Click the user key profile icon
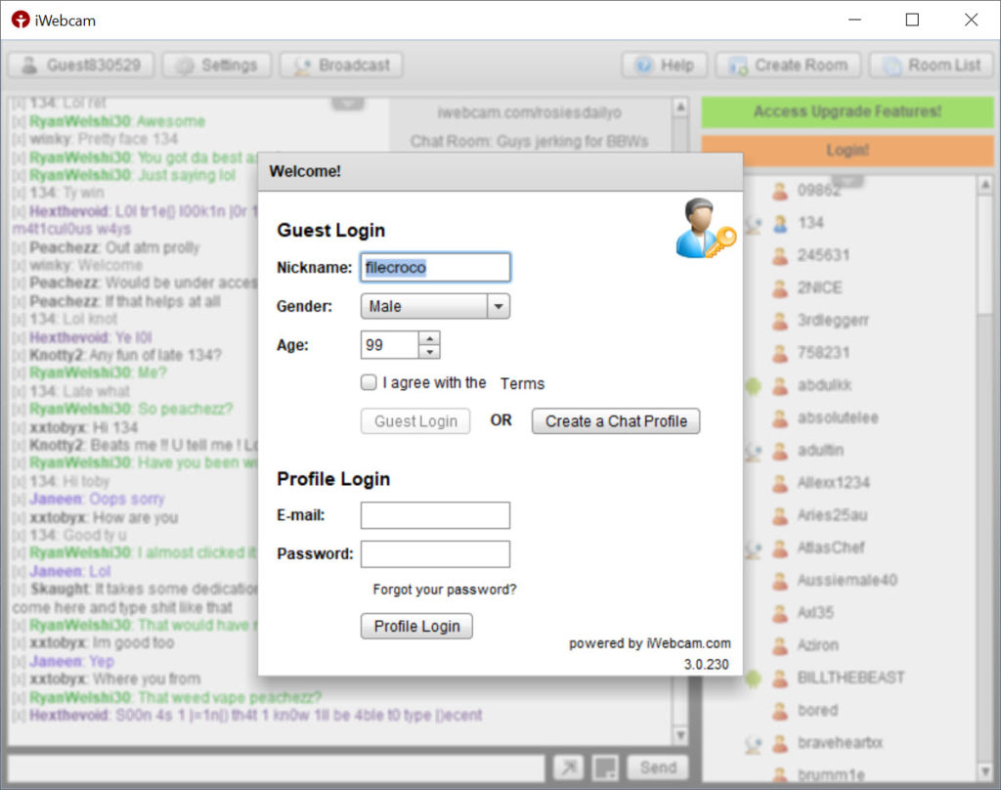This screenshot has height=790, width=1001. pyautogui.click(x=705, y=229)
